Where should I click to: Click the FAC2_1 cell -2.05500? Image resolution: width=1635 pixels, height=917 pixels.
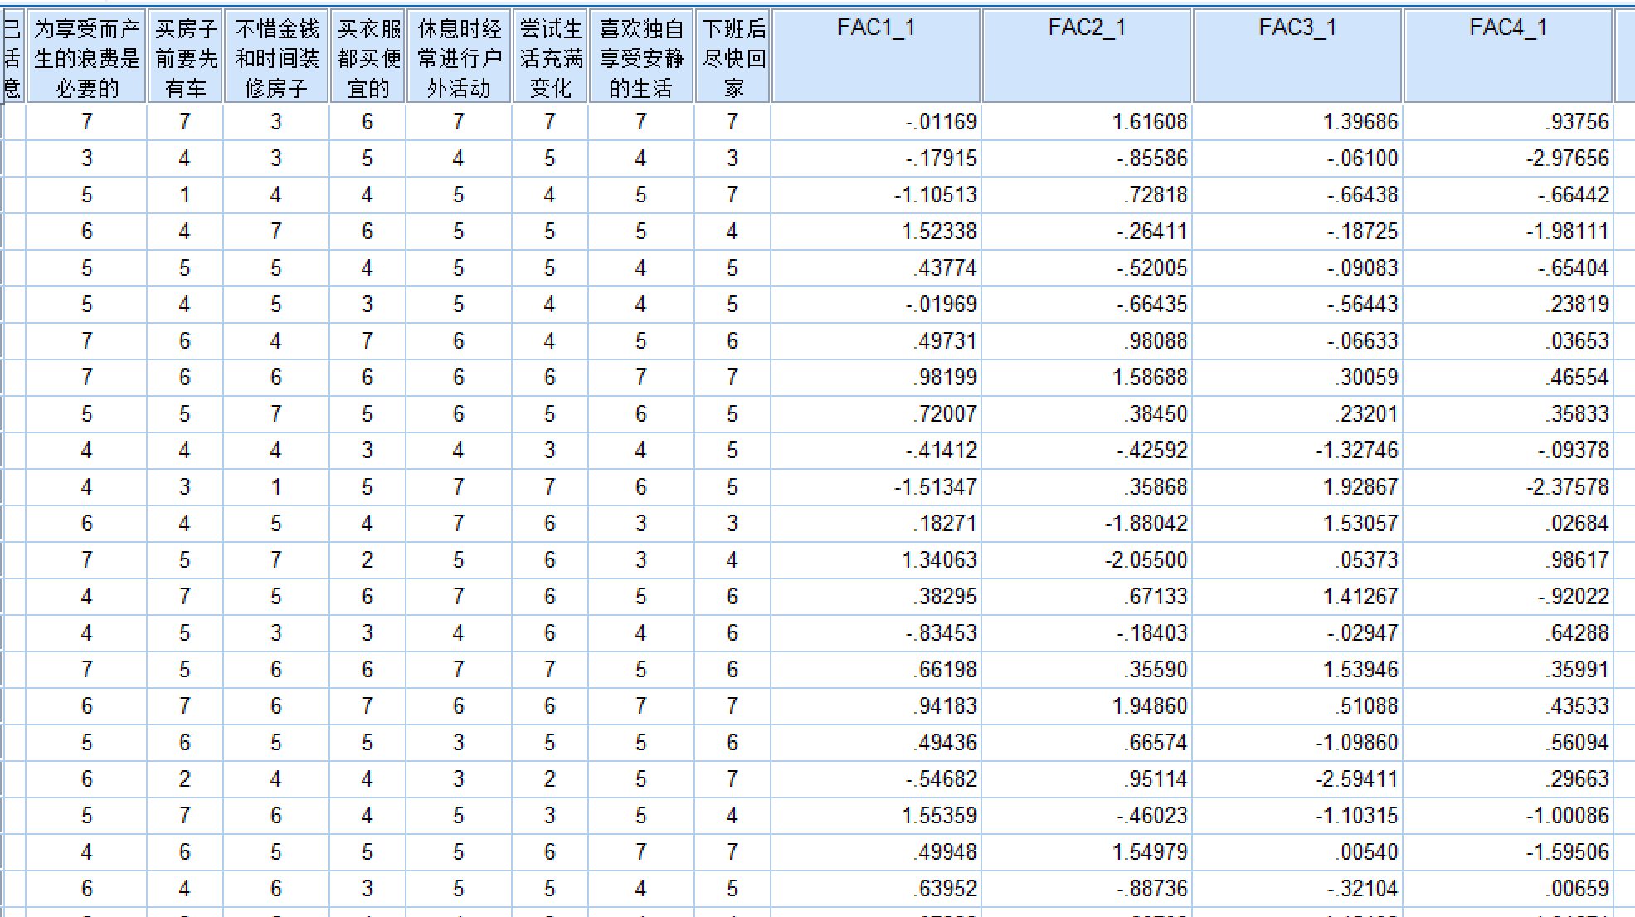[x=1087, y=560]
